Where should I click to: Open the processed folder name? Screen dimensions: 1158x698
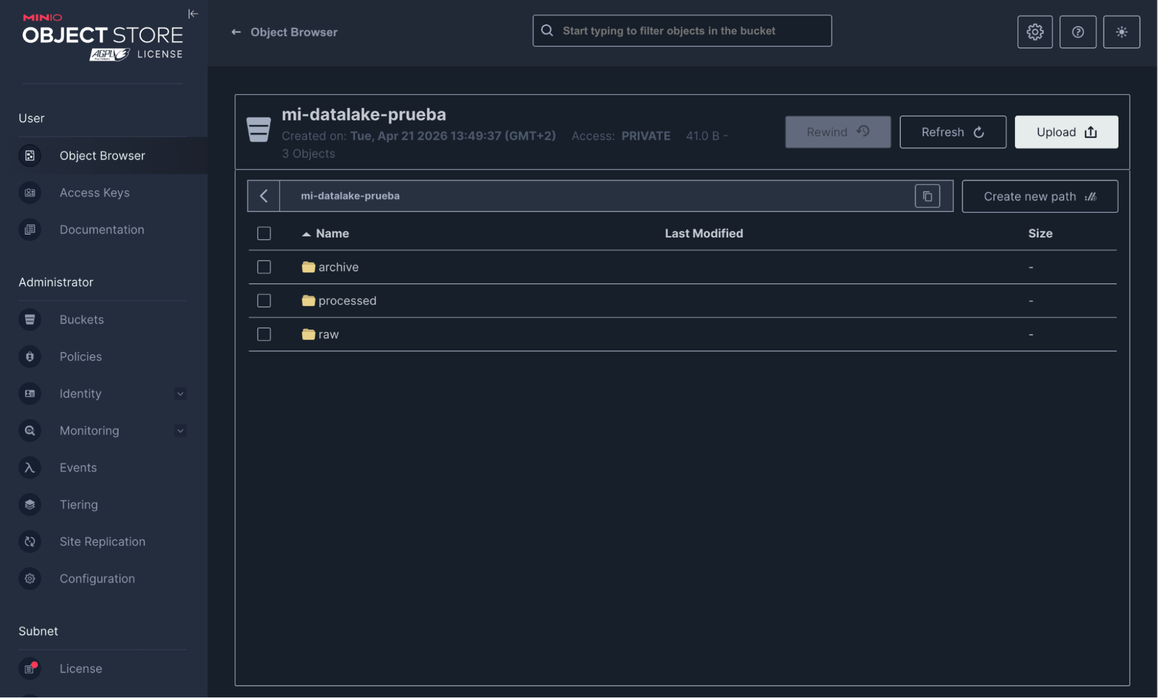pyautogui.click(x=347, y=301)
